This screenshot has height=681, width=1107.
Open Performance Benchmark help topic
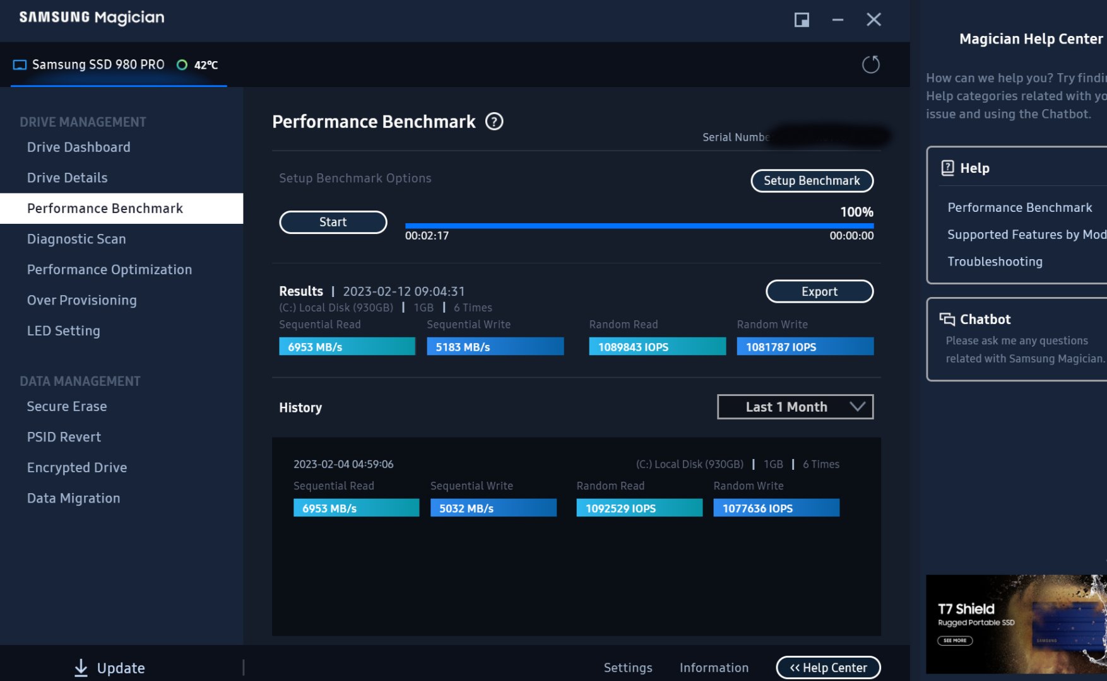pyautogui.click(x=1020, y=207)
